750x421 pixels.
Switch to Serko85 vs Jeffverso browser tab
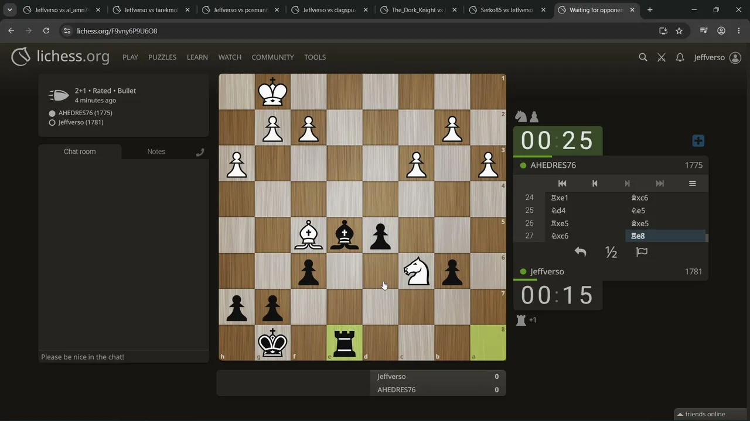[507, 10]
